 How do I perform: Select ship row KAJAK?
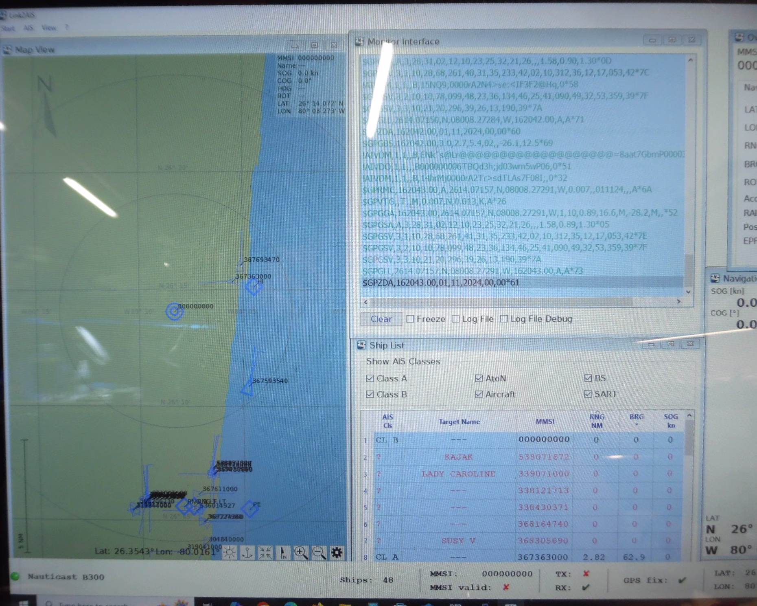[x=523, y=457]
